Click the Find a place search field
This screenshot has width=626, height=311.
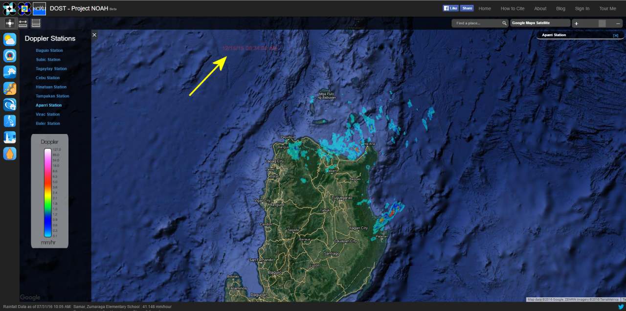click(x=476, y=23)
